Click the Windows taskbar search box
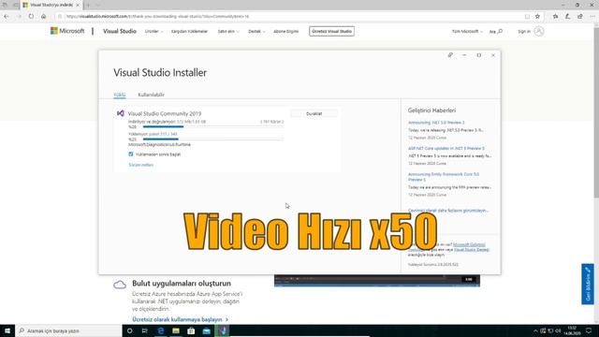The image size is (599, 337). click(68, 330)
